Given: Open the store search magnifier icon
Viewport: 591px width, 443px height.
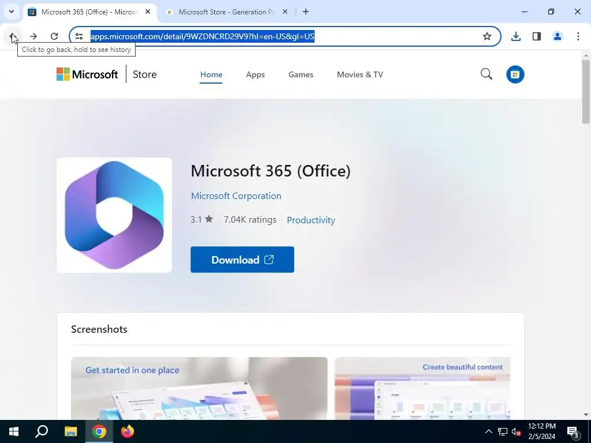Looking at the screenshot, I should click(486, 74).
